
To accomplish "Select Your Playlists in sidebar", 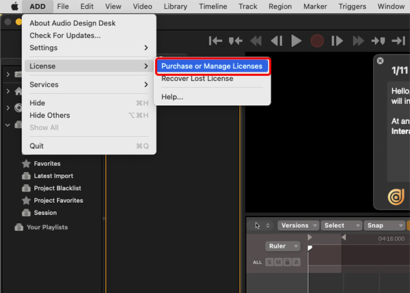I will pyautogui.click(x=47, y=227).
